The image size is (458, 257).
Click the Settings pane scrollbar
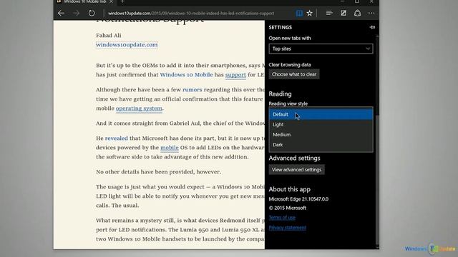click(377, 76)
